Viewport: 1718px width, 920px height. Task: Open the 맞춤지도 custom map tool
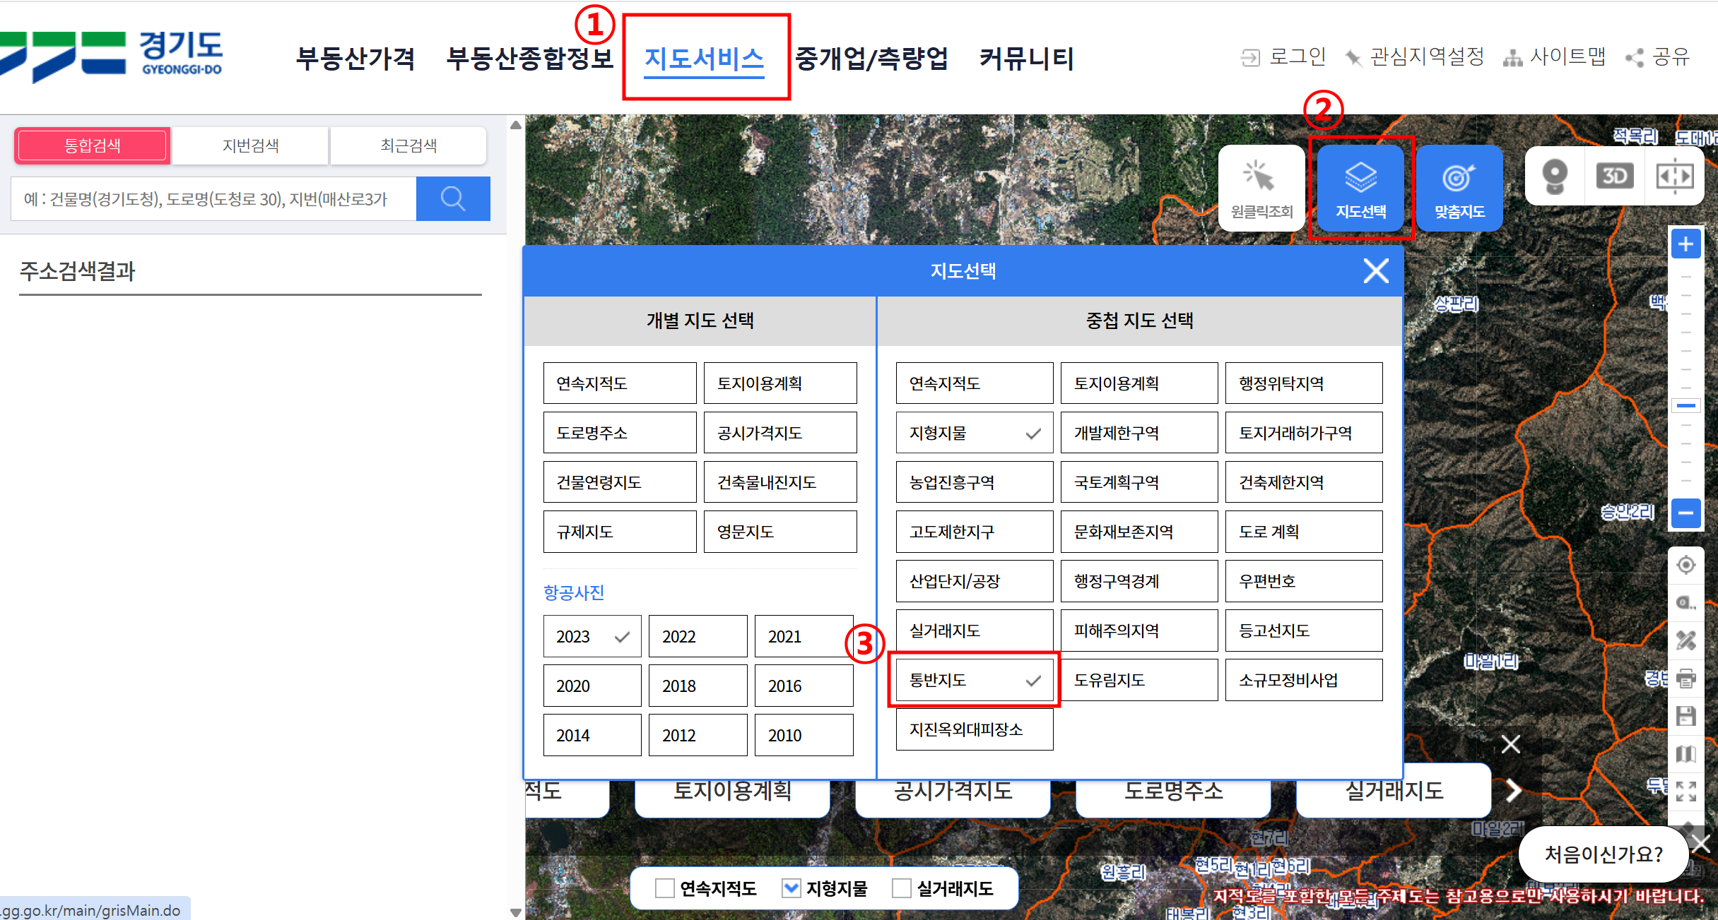pyautogui.click(x=1459, y=188)
